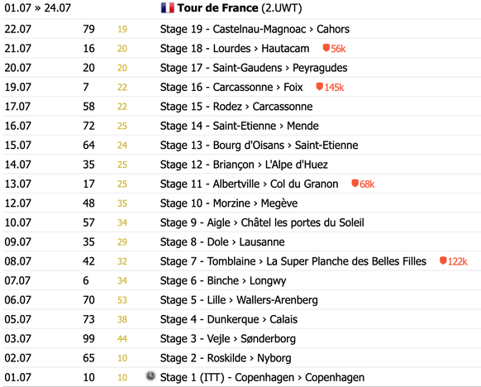Open Stage 5 Lille to Wallers-Arenberg

239,300
